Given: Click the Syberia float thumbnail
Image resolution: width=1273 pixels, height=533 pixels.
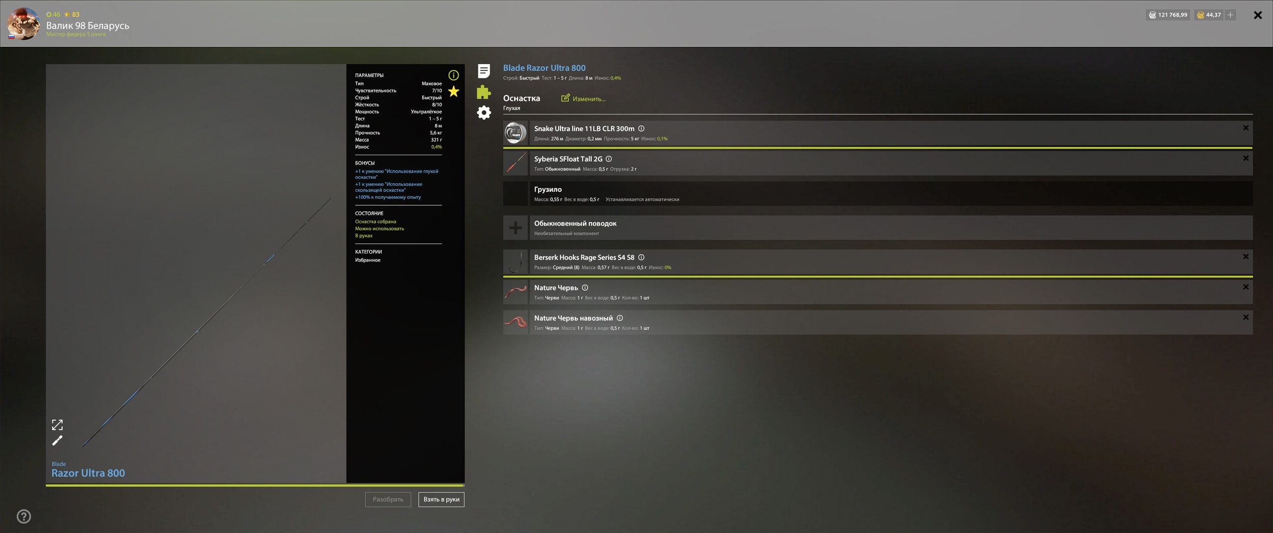Looking at the screenshot, I should 515,164.
